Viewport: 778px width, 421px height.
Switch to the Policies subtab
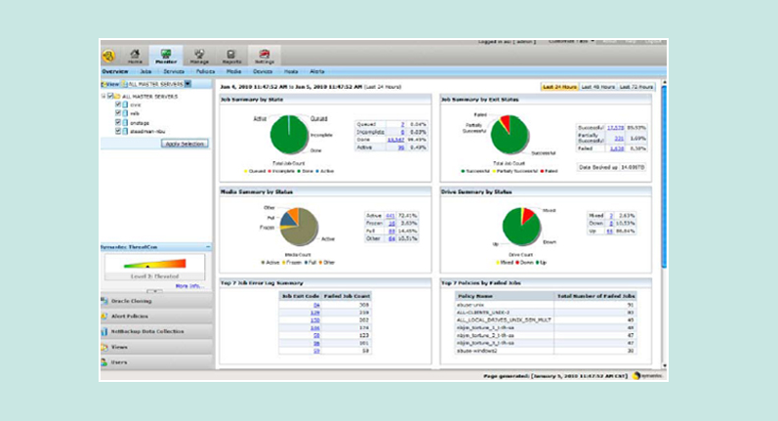205,71
